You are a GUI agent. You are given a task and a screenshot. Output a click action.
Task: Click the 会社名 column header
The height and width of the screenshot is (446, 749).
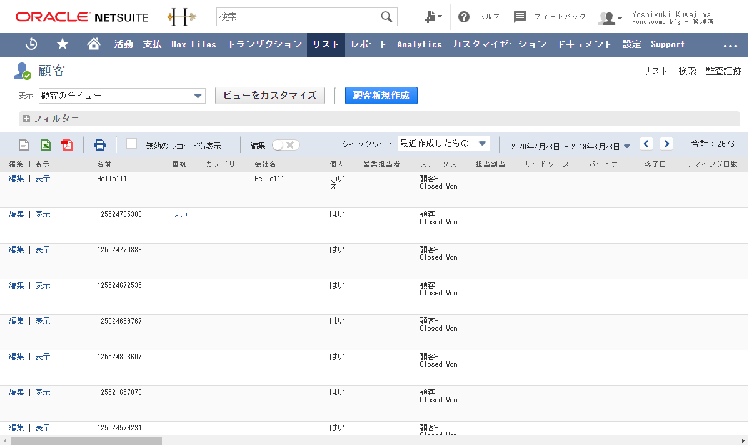[266, 164]
